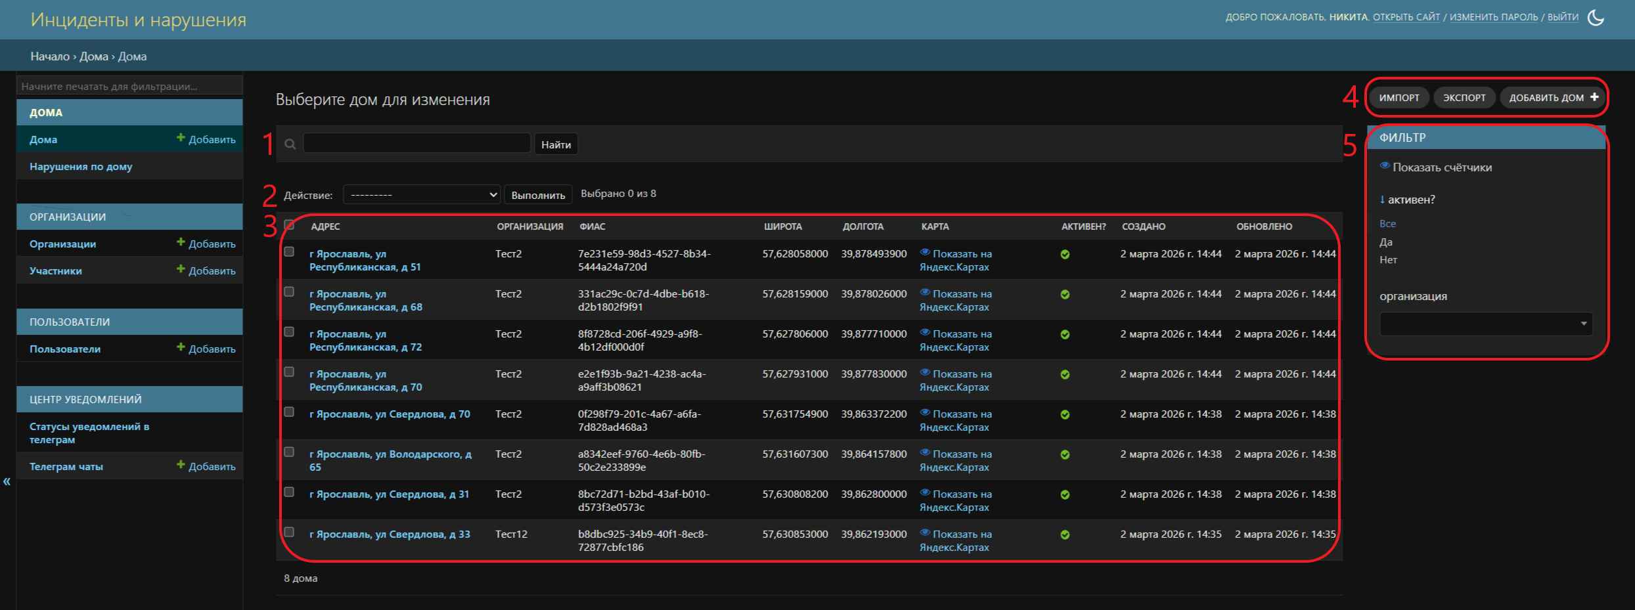Tick checkbox for Свердлова, д 70 row
This screenshot has width=1635, height=610.
[289, 412]
